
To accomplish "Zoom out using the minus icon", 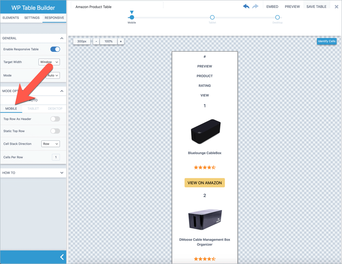I will tap(96, 41).
